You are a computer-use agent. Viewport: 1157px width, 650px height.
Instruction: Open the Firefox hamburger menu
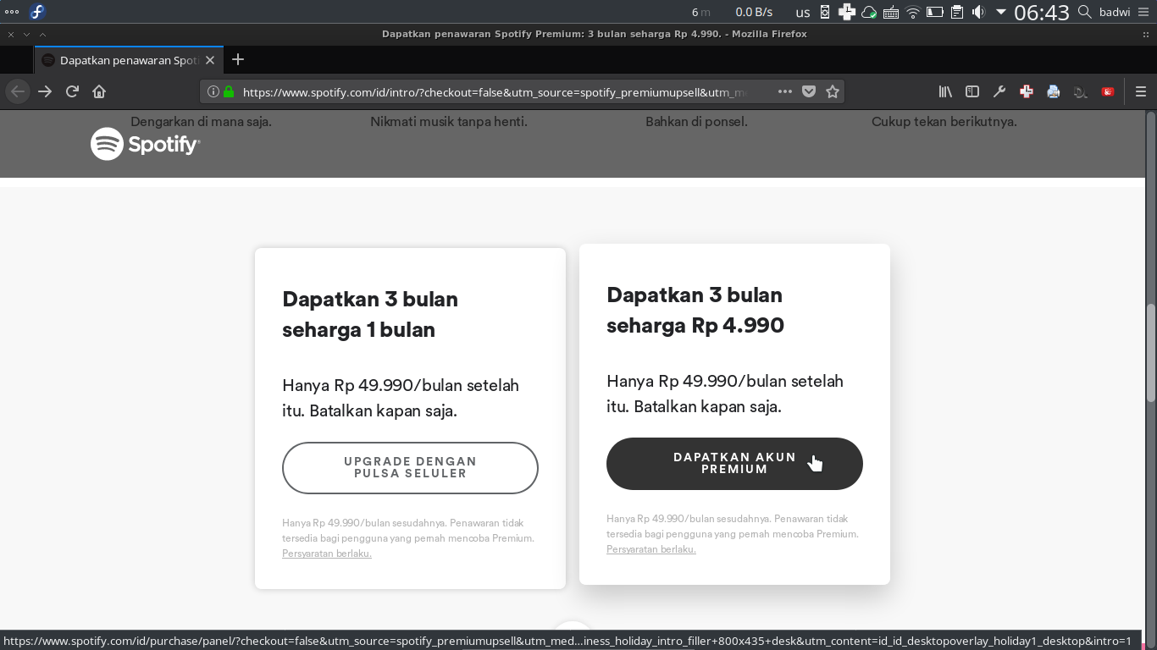[1141, 91]
